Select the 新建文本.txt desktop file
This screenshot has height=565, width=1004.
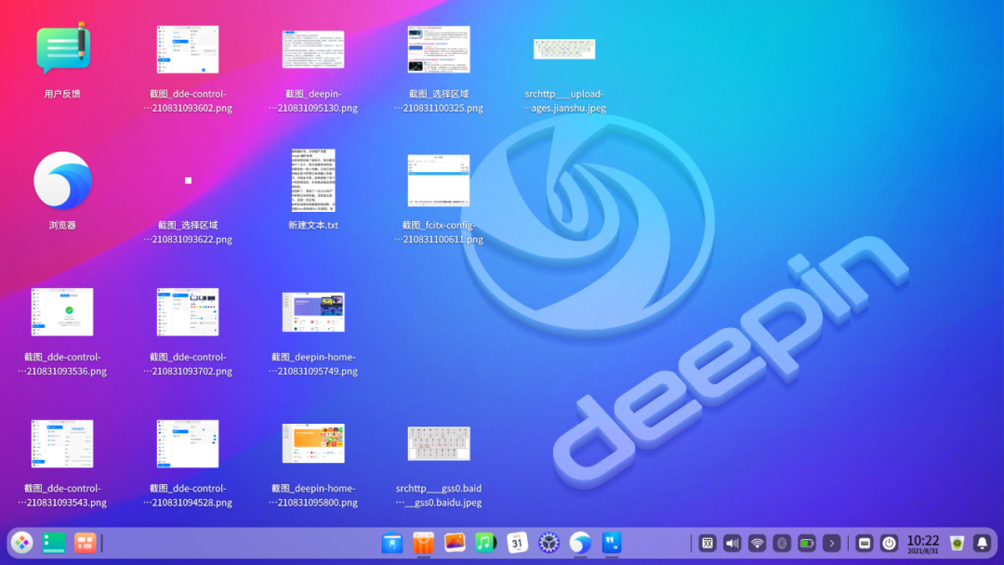(x=313, y=181)
